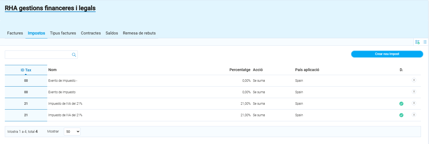429x144 pixels.
Task: Open the three-dot menu on the last tax row
Action: point(414,115)
